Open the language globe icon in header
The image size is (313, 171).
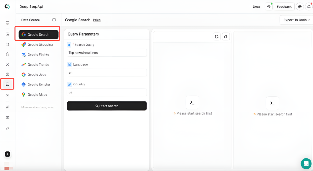tap(300, 7)
